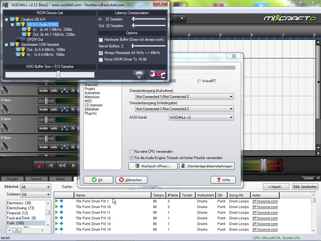The height and width of the screenshot is (241, 321).
Task: Click the ASIO4ALL parachute default settings icon
Action: click(139, 75)
